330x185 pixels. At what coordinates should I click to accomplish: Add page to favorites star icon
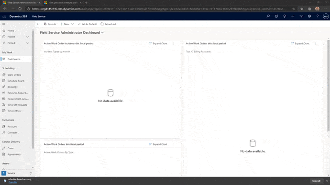[294, 9]
